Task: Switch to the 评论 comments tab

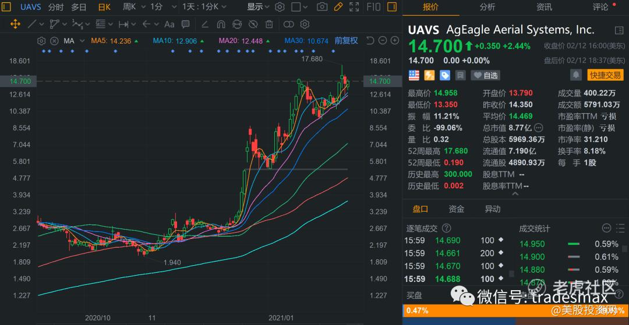Action: click(x=600, y=7)
